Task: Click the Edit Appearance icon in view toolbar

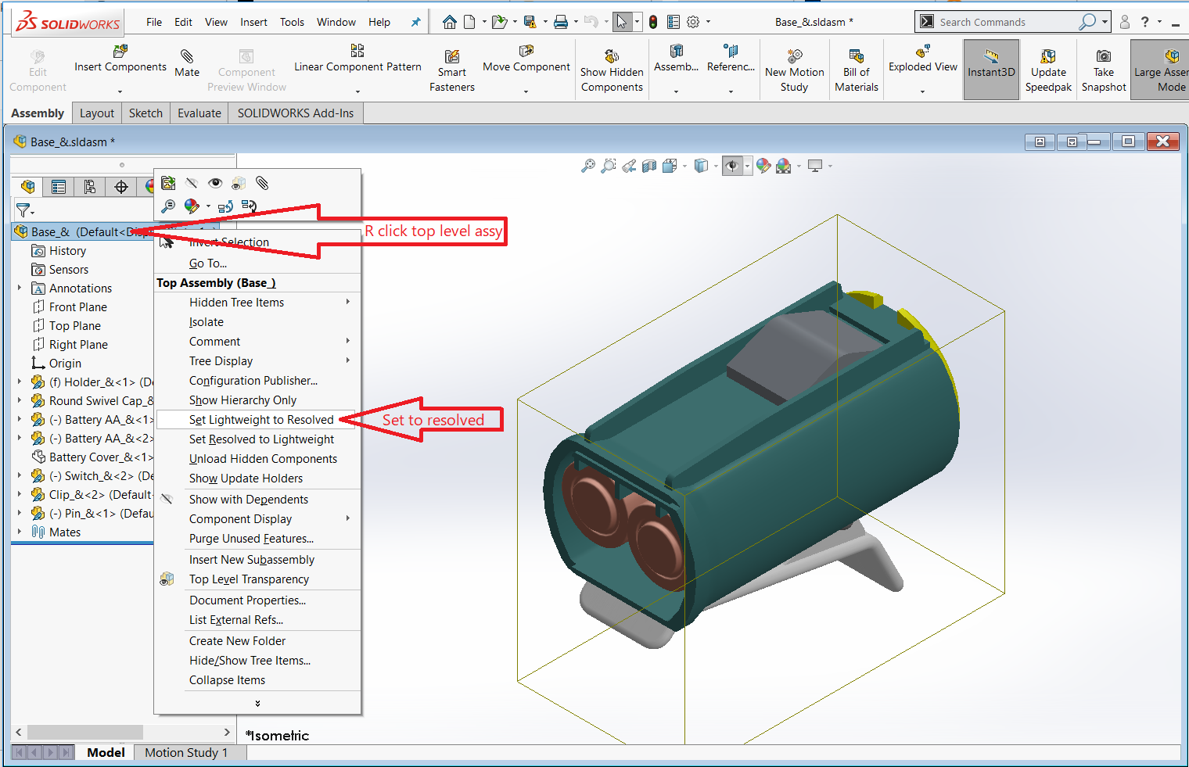Action: point(763,166)
